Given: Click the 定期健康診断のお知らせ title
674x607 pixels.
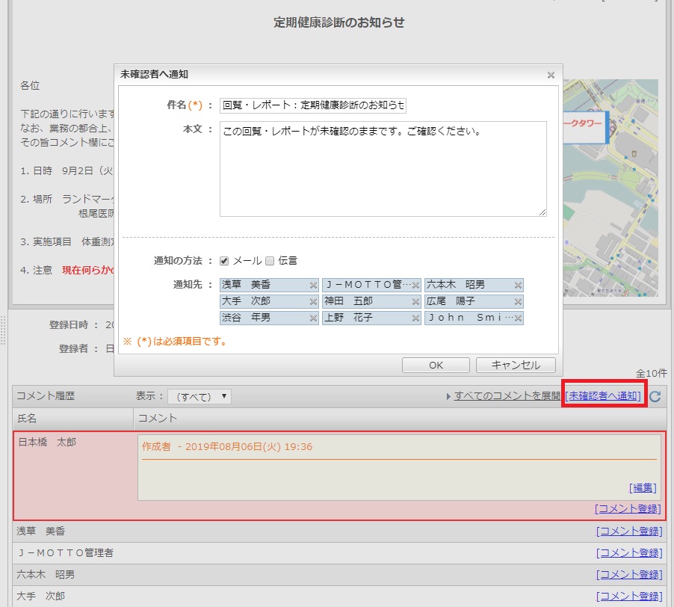Looking at the screenshot, I should coord(338,22).
